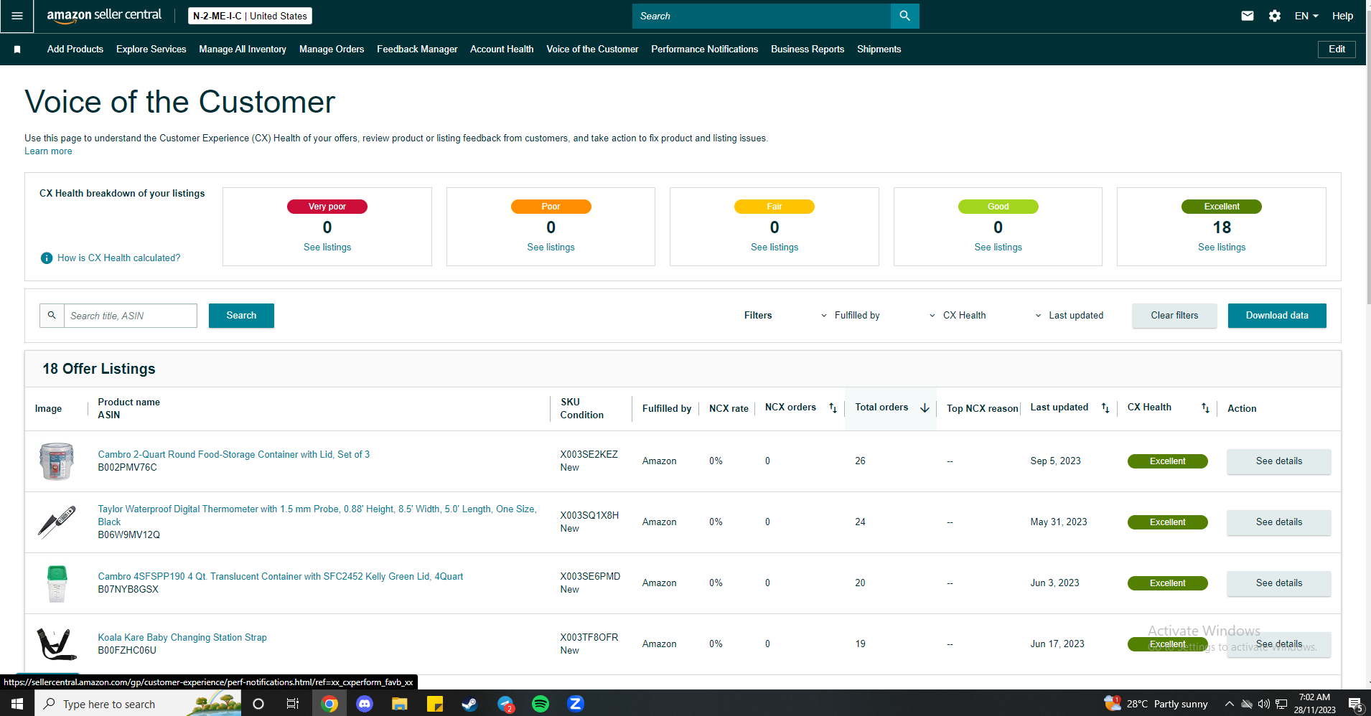Viewport: 1371px width, 716px height.
Task: Go to Shipments page
Action: click(879, 50)
